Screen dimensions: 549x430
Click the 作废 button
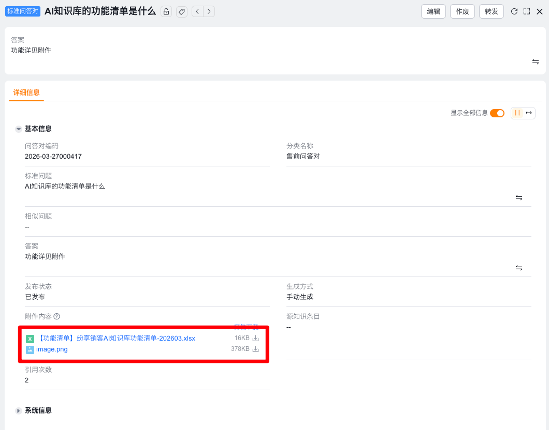pos(462,11)
